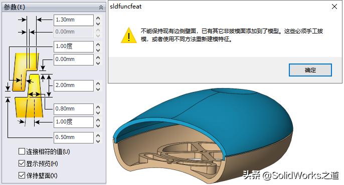Click the upper 1.00度 draft angle field

pos(74,46)
